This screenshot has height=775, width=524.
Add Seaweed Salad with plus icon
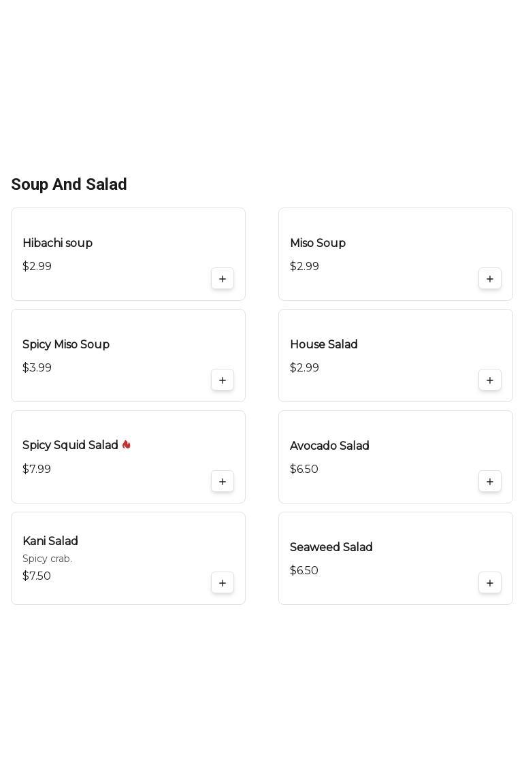coord(490,583)
